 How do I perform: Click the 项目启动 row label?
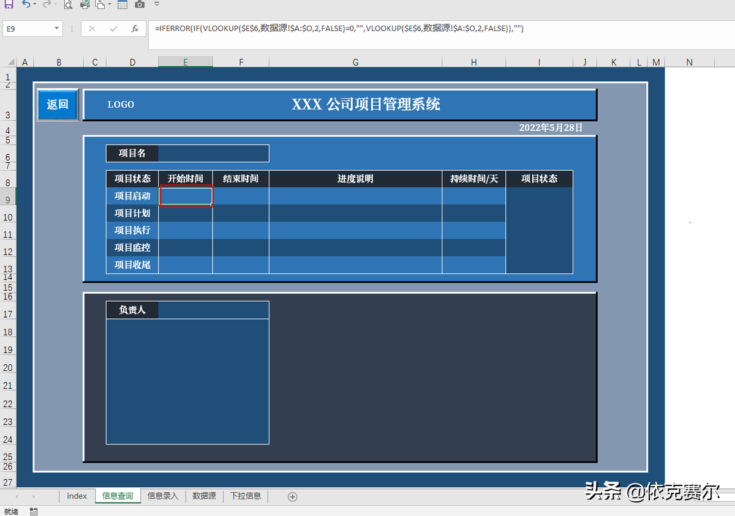(132, 196)
